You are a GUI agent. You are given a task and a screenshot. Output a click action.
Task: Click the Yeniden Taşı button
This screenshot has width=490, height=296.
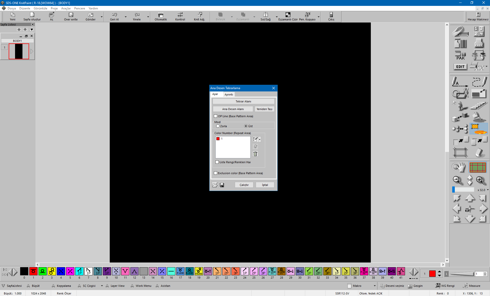(264, 109)
